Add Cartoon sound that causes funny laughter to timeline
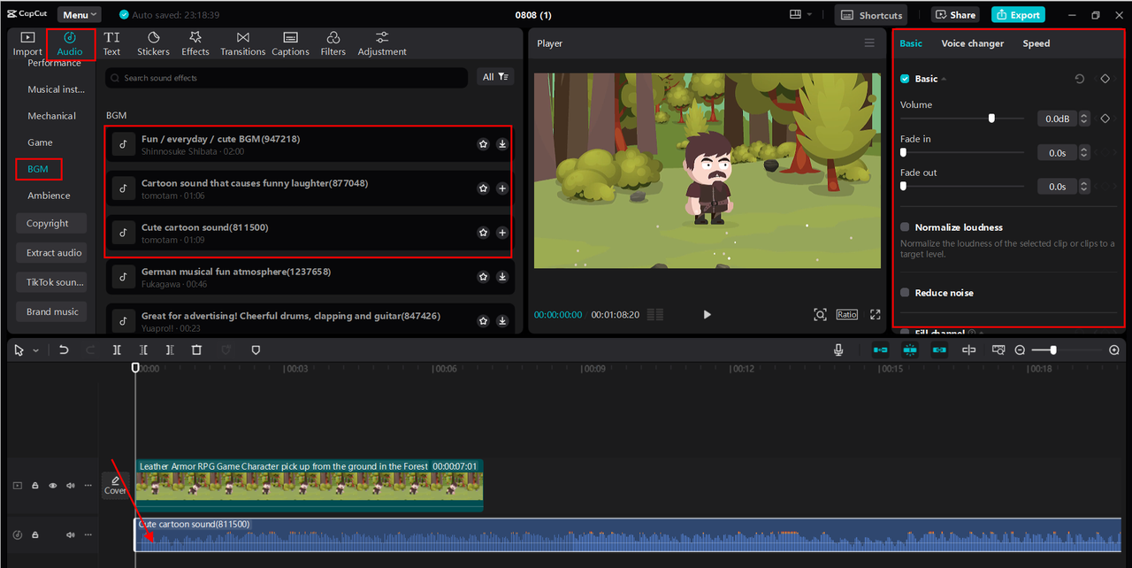The image size is (1132, 568). 502,188
